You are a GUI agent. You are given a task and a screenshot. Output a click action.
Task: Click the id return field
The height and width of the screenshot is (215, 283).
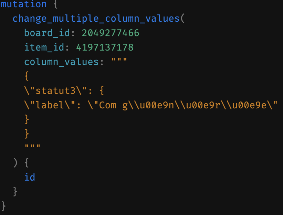(x=30, y=177)
